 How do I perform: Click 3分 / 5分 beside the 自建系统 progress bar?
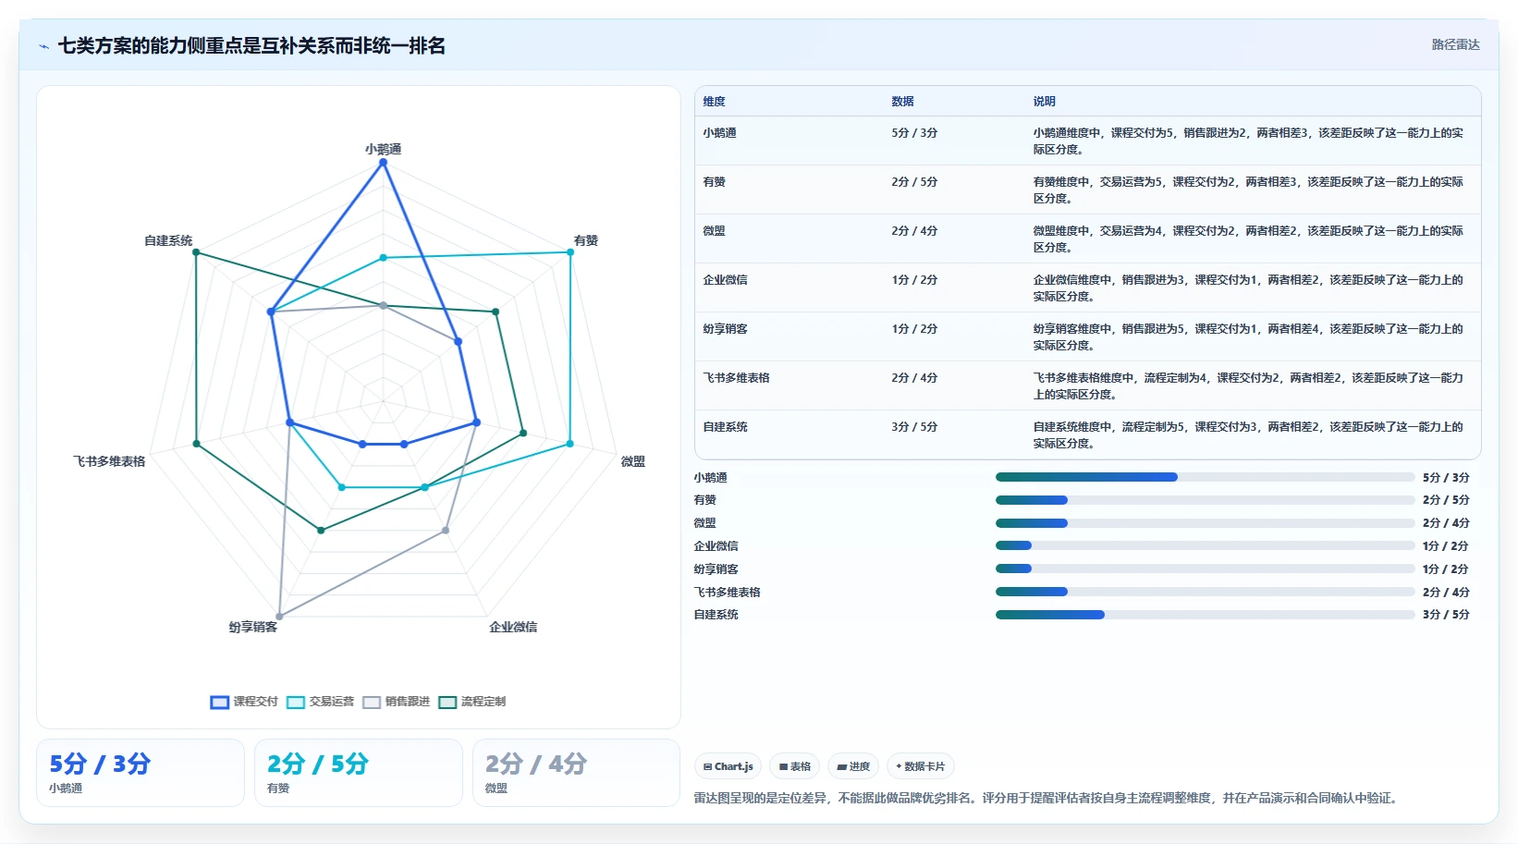tap(1446, 615)
